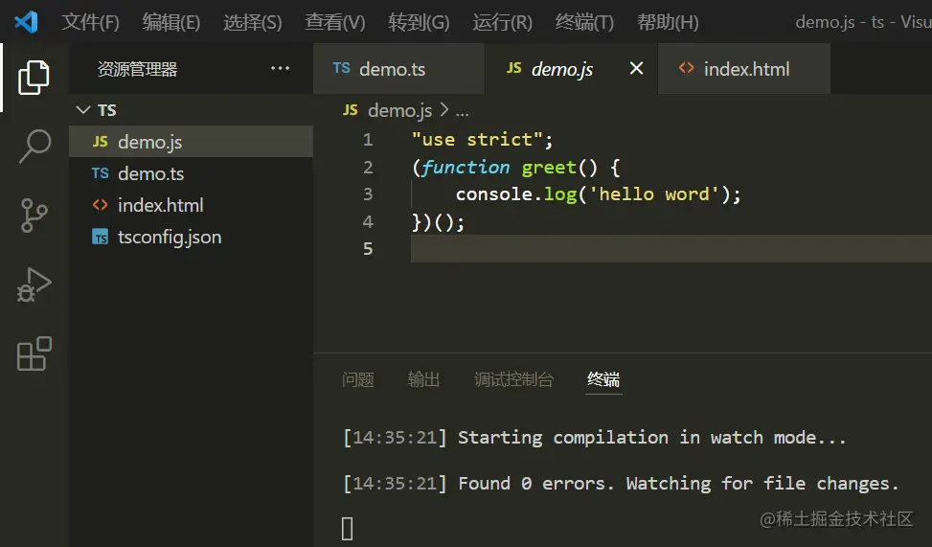Click the 资源管理器 panel title
This screenshot has height=547, width=932.
pyautogui.click(x=137, y=69)
